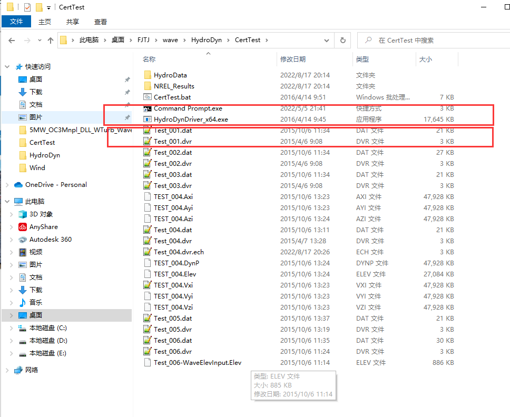
Task: Select 下载 under quick access
Action: tap(36, 92)
